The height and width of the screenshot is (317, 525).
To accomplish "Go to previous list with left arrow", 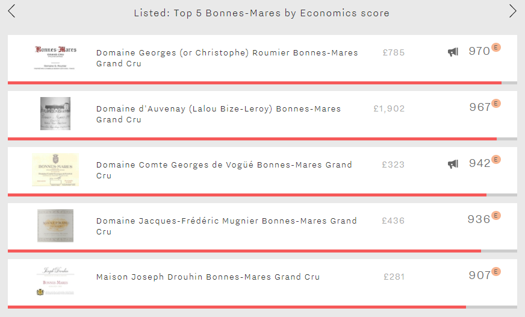I will click(11, 11).
